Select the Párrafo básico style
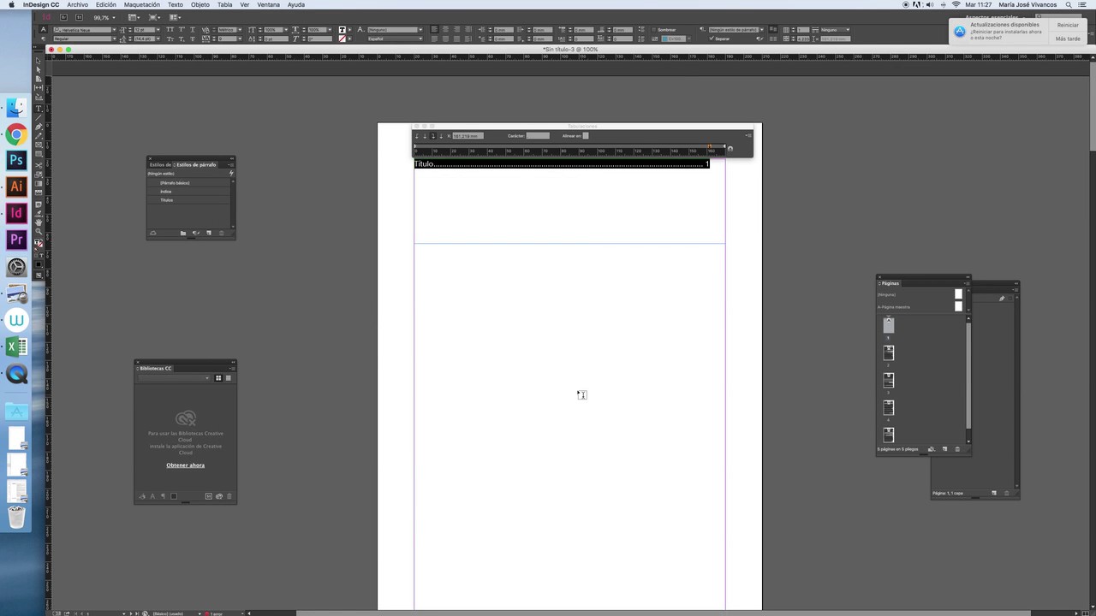Screen dimensions: 1096x616 [189, 183]
